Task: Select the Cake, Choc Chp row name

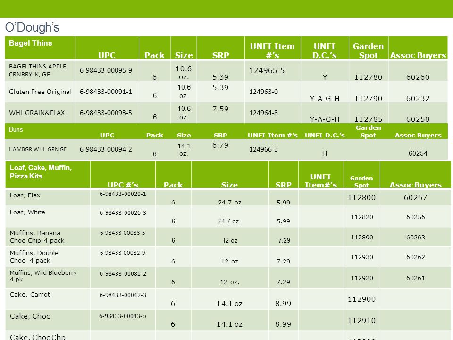Action: (38, 337)
